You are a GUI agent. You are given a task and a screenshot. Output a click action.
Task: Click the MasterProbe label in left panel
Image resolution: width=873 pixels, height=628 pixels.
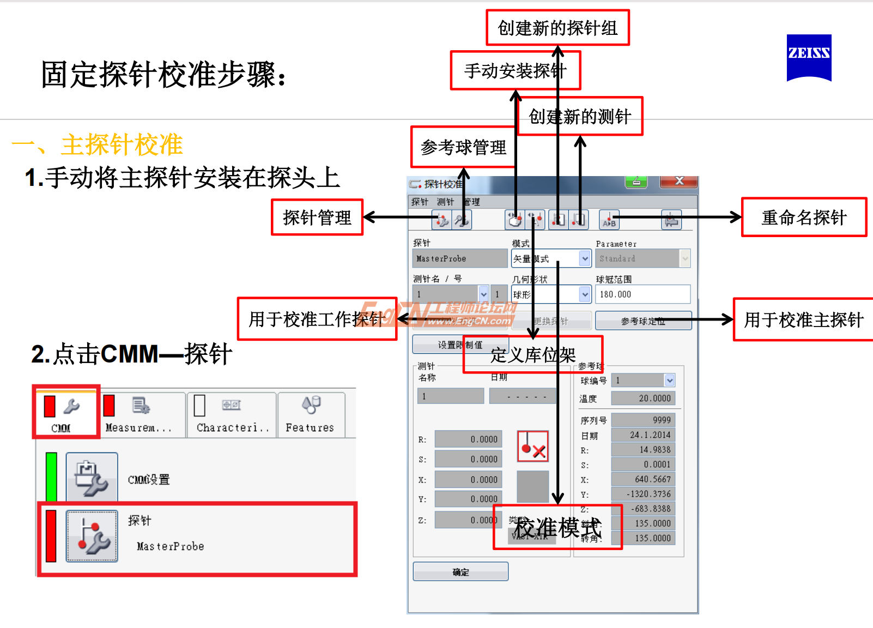[x=170, y=546]
